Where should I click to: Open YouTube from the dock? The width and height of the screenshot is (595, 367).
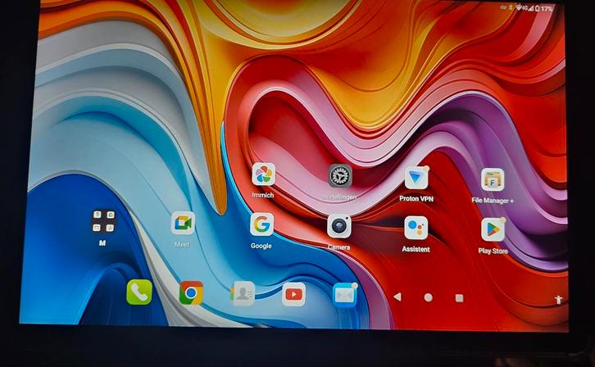tap(293, 294)
